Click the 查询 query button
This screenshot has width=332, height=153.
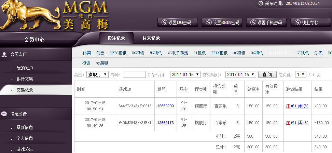pos(267,74)
